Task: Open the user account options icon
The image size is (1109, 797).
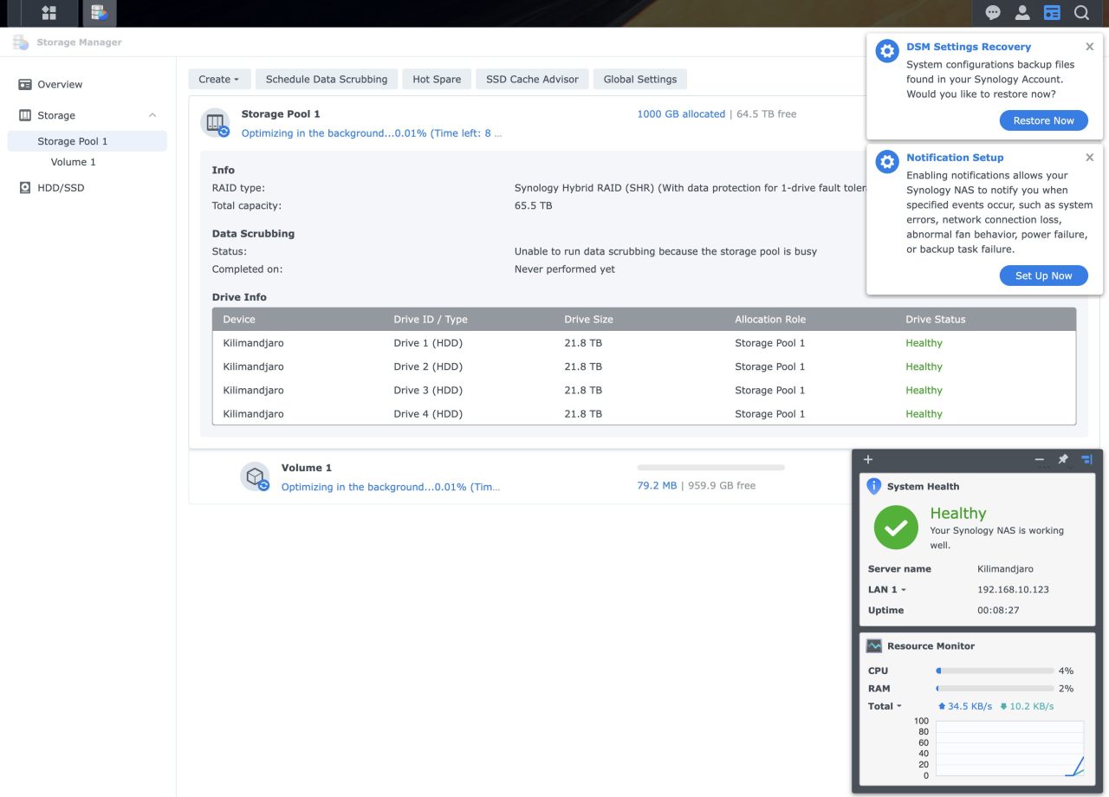Action: 1022,13
